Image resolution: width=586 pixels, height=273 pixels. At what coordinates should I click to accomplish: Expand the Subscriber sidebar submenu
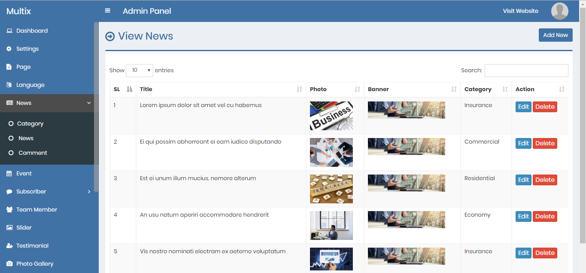89,192
